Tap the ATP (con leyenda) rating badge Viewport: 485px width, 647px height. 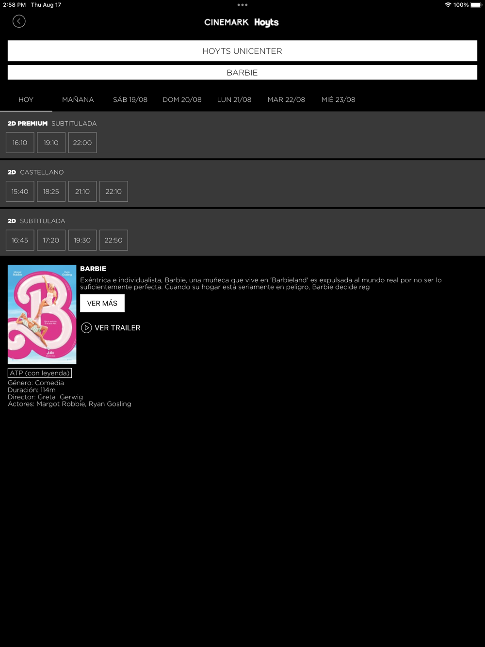[x=40, y=373]
